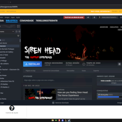Viewport: 122px width, 122px height.
Task: Switch library to grid view icon
Action: 18,26
